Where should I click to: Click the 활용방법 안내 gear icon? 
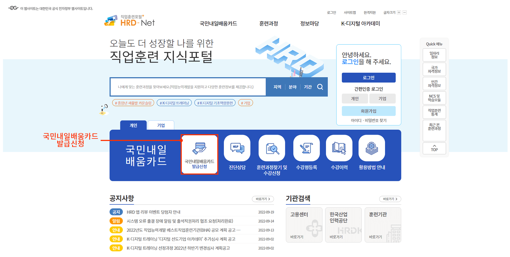click(371, 148)
